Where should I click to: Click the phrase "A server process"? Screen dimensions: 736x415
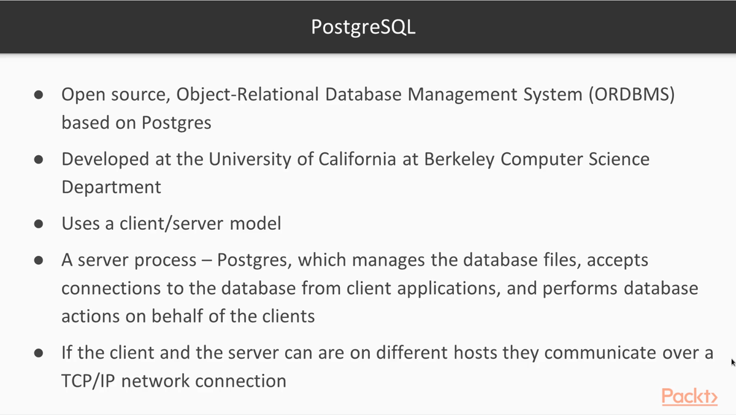pos(128,261)
